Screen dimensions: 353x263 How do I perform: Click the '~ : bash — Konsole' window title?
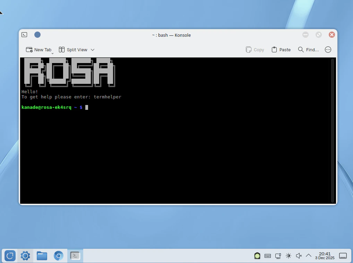coord(171,35)
